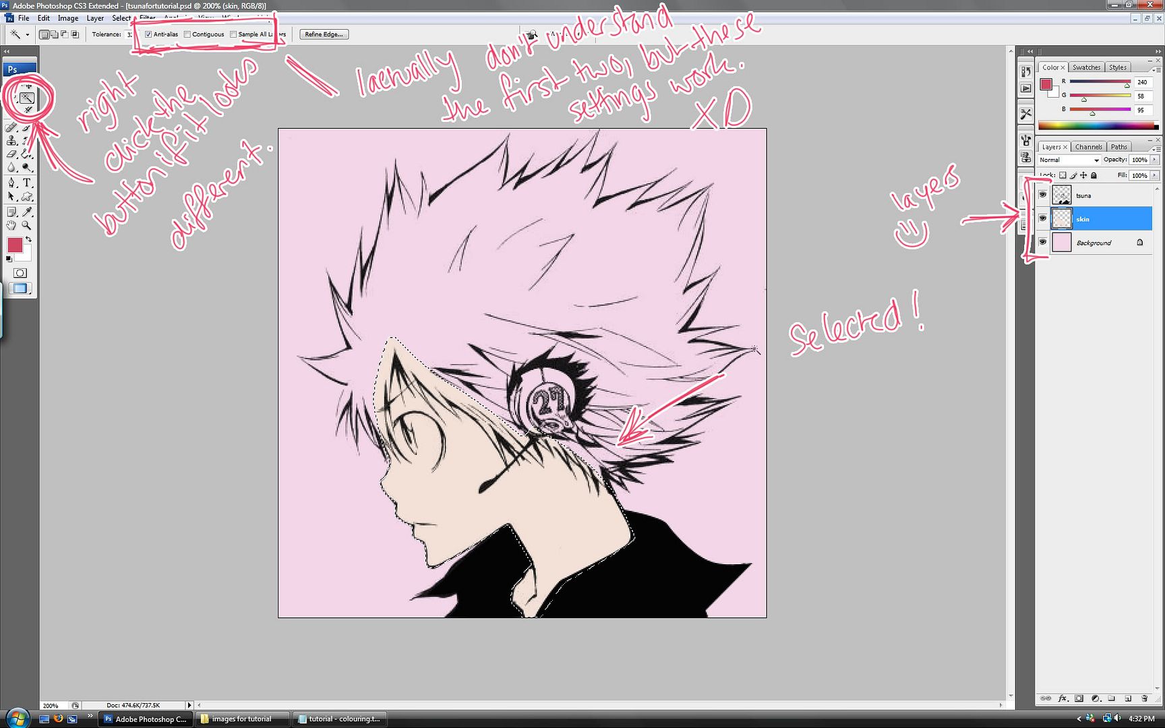Hide the Background layer

1043,242
